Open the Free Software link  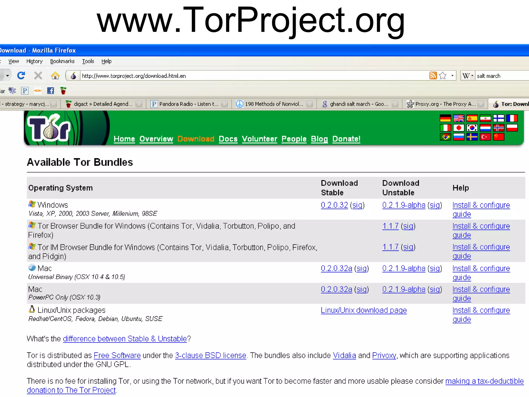point(117,355)
